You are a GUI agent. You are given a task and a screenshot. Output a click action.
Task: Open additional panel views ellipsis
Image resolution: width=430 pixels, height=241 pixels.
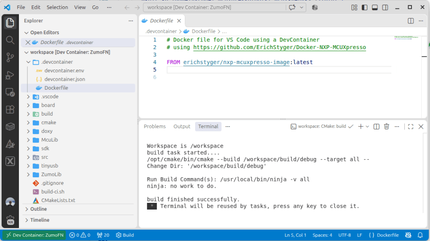(228, 127)
